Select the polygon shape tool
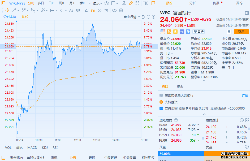The height and width of the screenshot is (161, 250). (23, 11)
